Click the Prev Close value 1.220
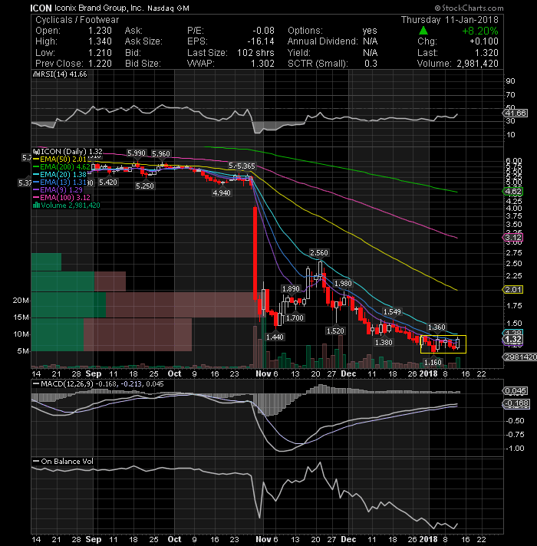 [100, 64]
